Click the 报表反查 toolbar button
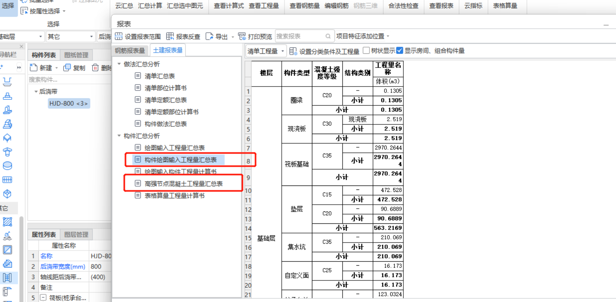616x302 pixels. pyautogui.click(x=183, y=37)
